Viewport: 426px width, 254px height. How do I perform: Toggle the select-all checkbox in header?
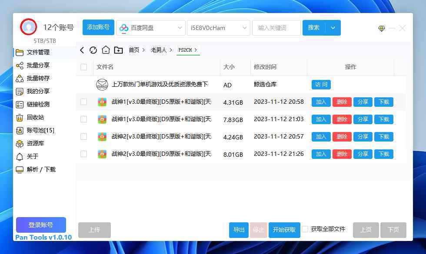(83, 67)
